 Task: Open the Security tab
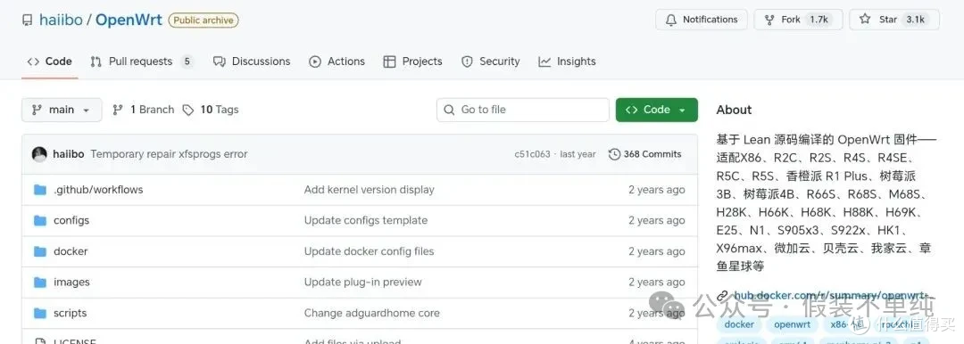(491, 61)
